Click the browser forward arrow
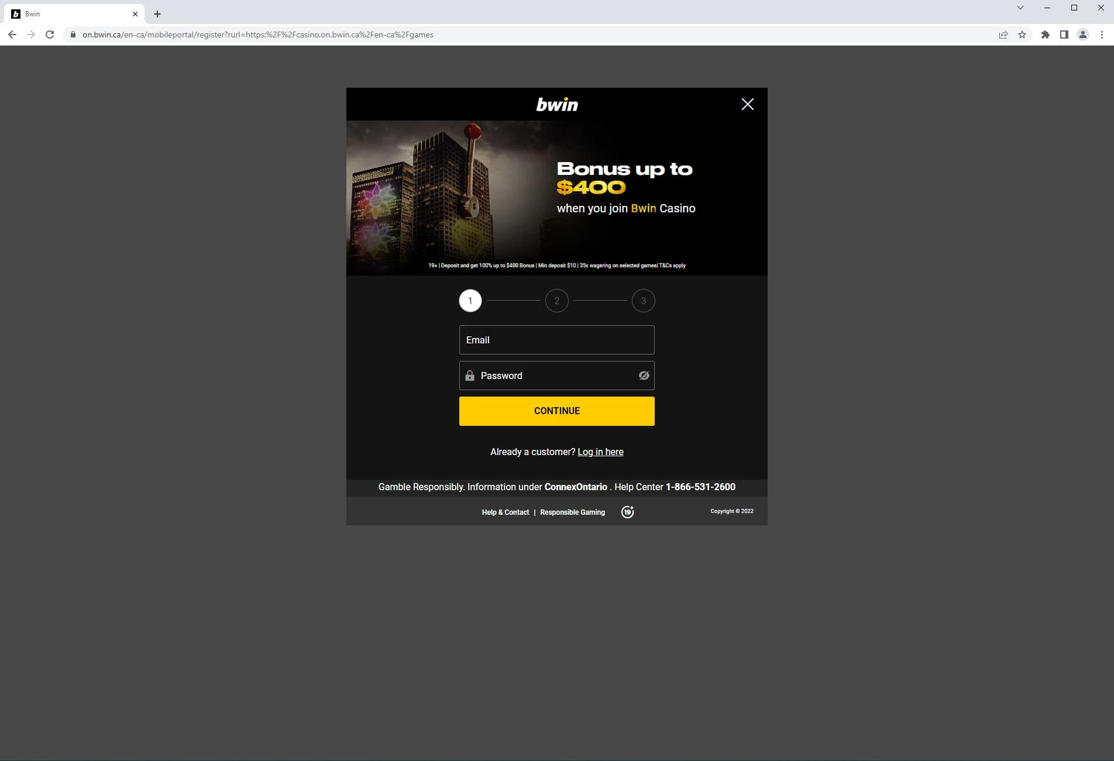 [x=31, y=35]
